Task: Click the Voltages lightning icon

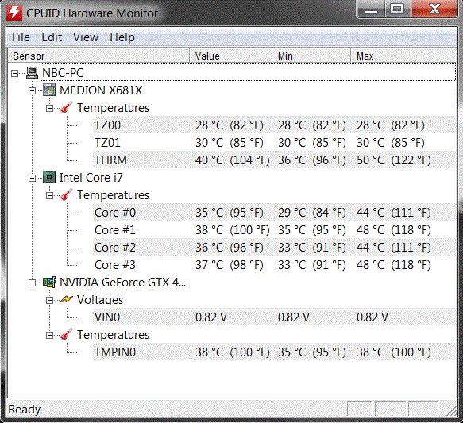Action: coord(67,300)
